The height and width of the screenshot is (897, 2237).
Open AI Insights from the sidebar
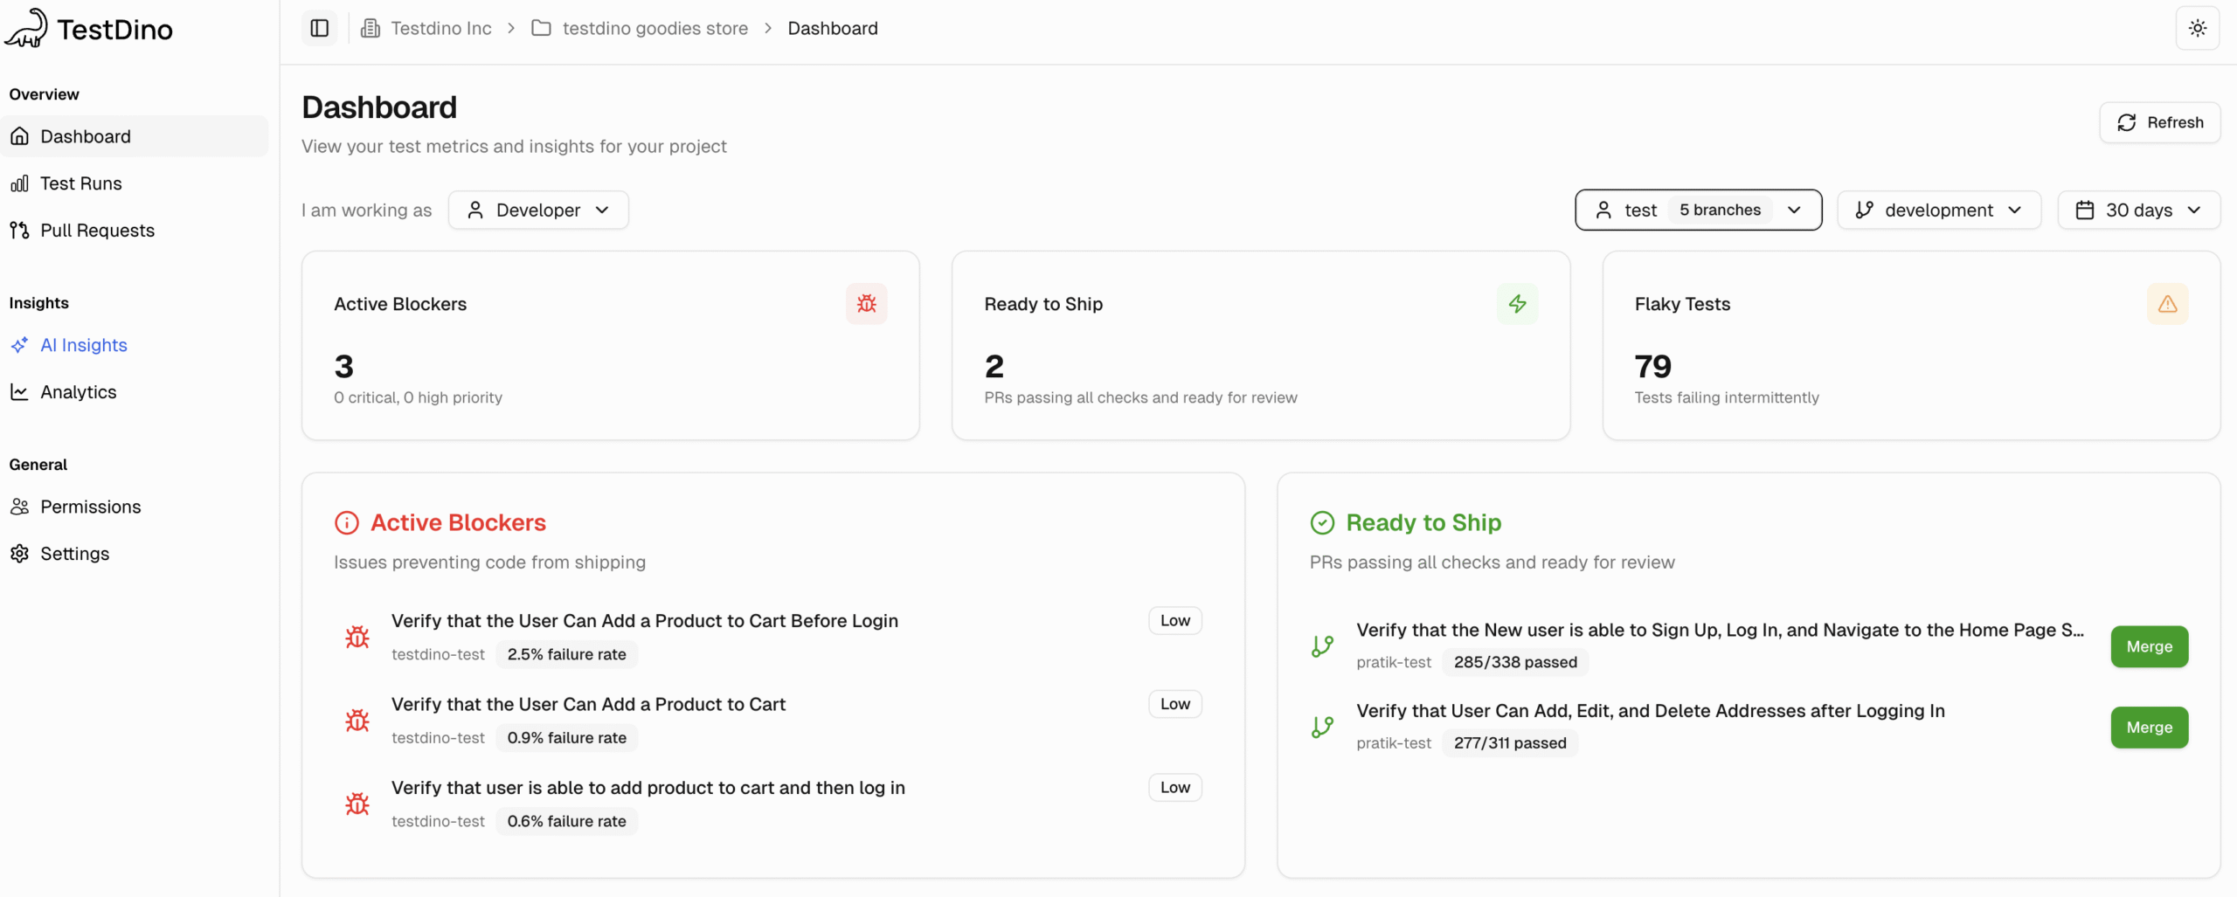pyautogui.click(x=83, y=344)
